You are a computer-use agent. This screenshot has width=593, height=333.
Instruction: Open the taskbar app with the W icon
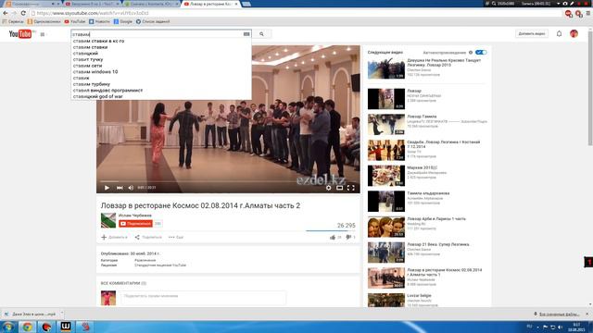[66, 327]
